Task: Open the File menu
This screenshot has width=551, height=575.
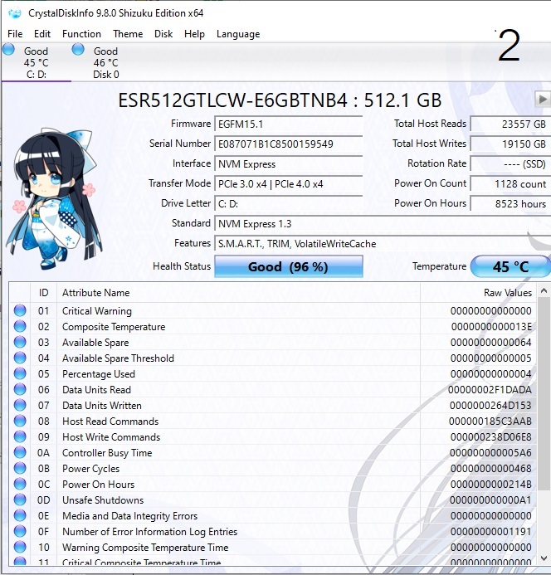Action: coord(15,34)
